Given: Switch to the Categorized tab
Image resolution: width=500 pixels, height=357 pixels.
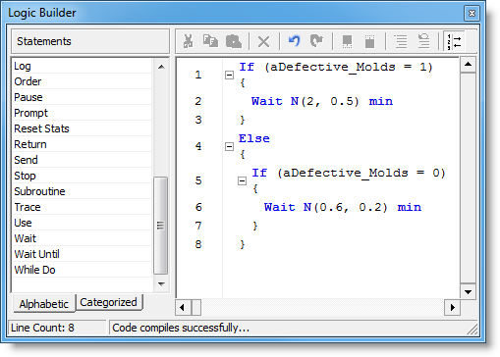Looking at the screenshot, I should click(108, 302).
